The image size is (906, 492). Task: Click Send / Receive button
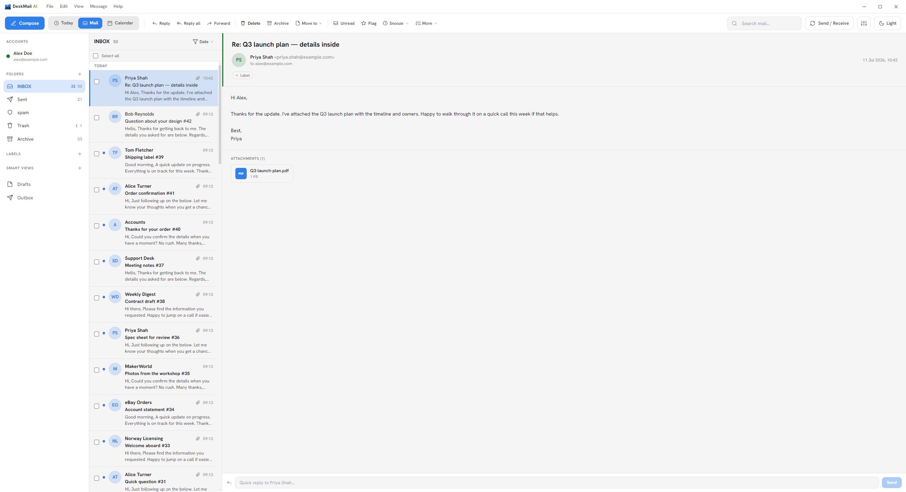point(829,23)
